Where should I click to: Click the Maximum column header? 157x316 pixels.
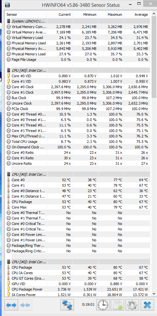[x=111, y=14]
